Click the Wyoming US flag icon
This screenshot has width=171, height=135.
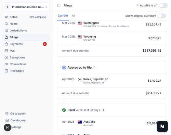coord(80,37)
